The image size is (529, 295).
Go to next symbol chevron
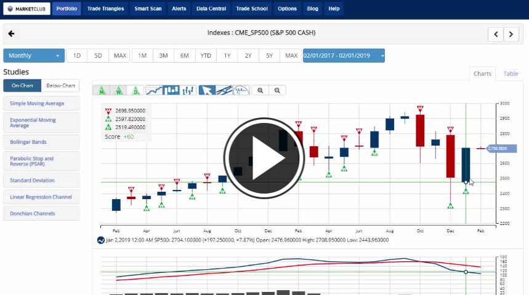[511, 34]
